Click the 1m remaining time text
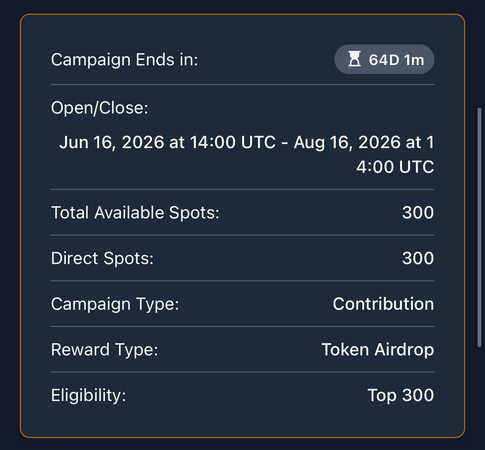The width and height of the screenshot is (485, 450). (414, 59)
